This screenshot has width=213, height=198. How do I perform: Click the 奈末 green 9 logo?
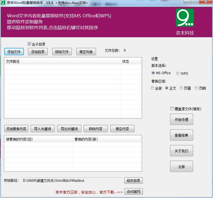tap(185, 18)
